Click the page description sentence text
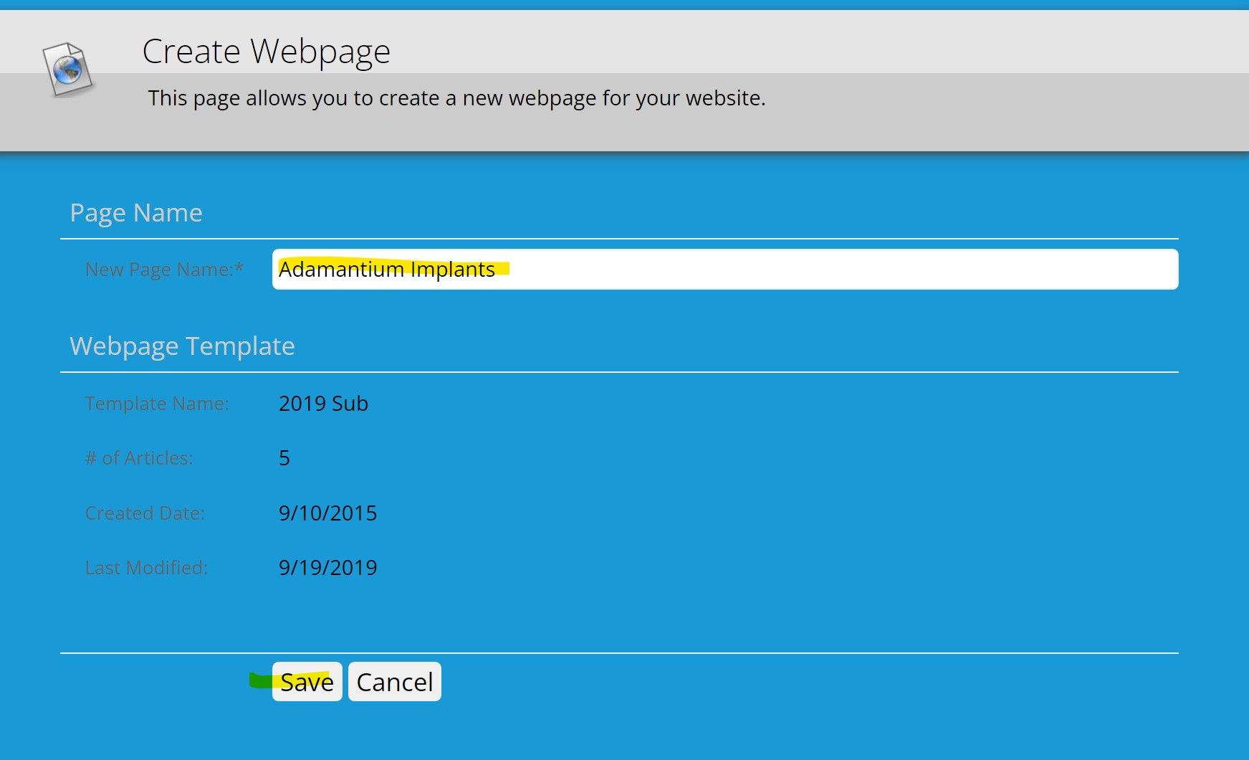The width and height of the screenshot is (1249, 760). (x=456, y=98)
